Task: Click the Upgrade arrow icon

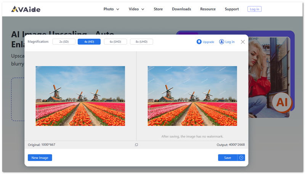Action: coord(199,42)
